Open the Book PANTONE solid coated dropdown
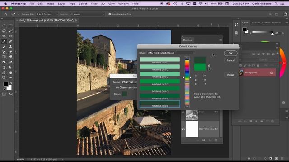Screen dimensions: 289x162 point(171,53)
